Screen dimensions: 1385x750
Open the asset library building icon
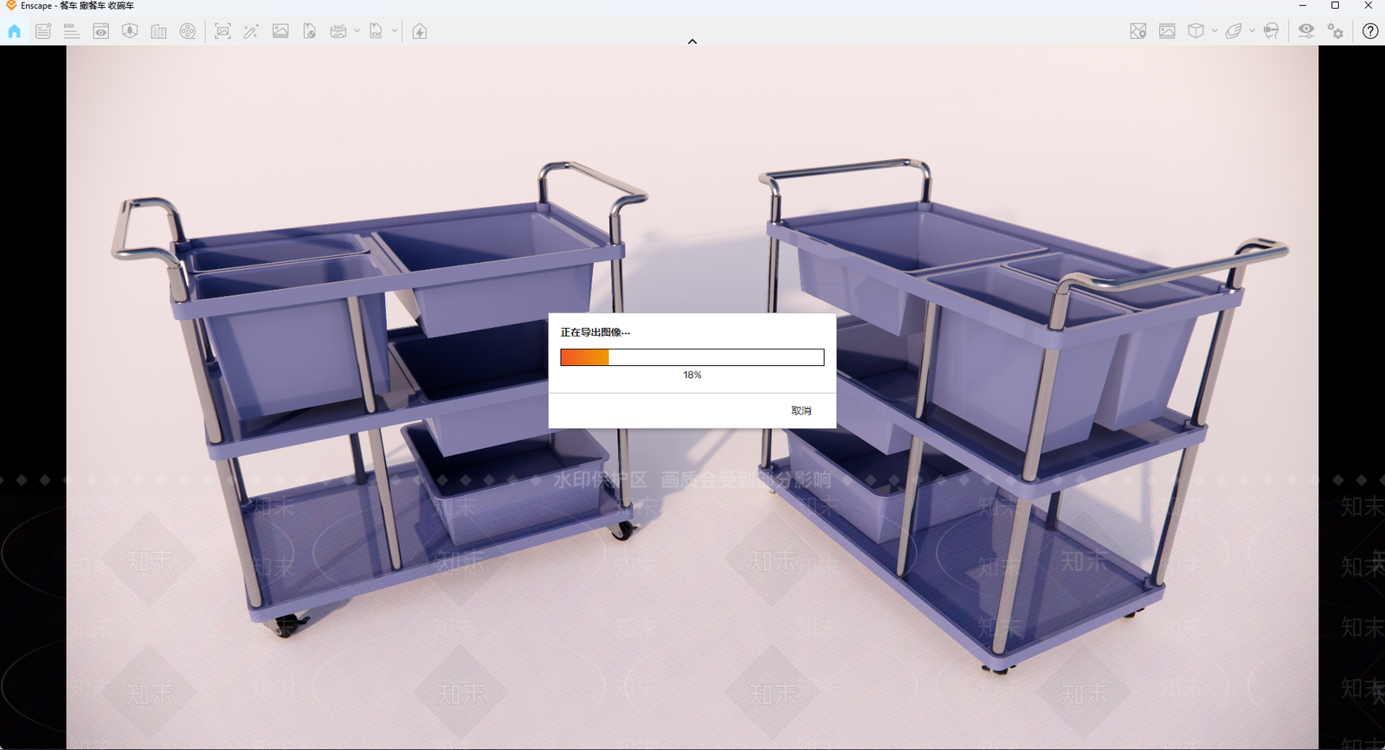(158, 31)
